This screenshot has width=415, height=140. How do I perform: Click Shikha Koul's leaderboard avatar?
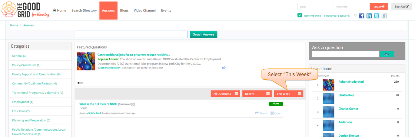click(329, 98)
